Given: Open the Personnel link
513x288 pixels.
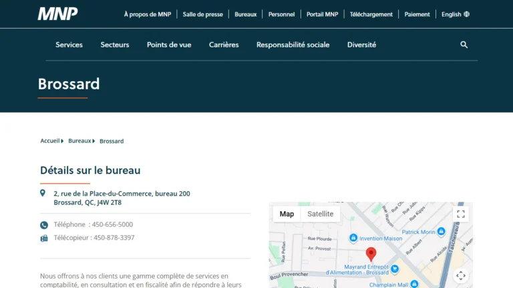Looking at the screenshot, I should (281, 15).
